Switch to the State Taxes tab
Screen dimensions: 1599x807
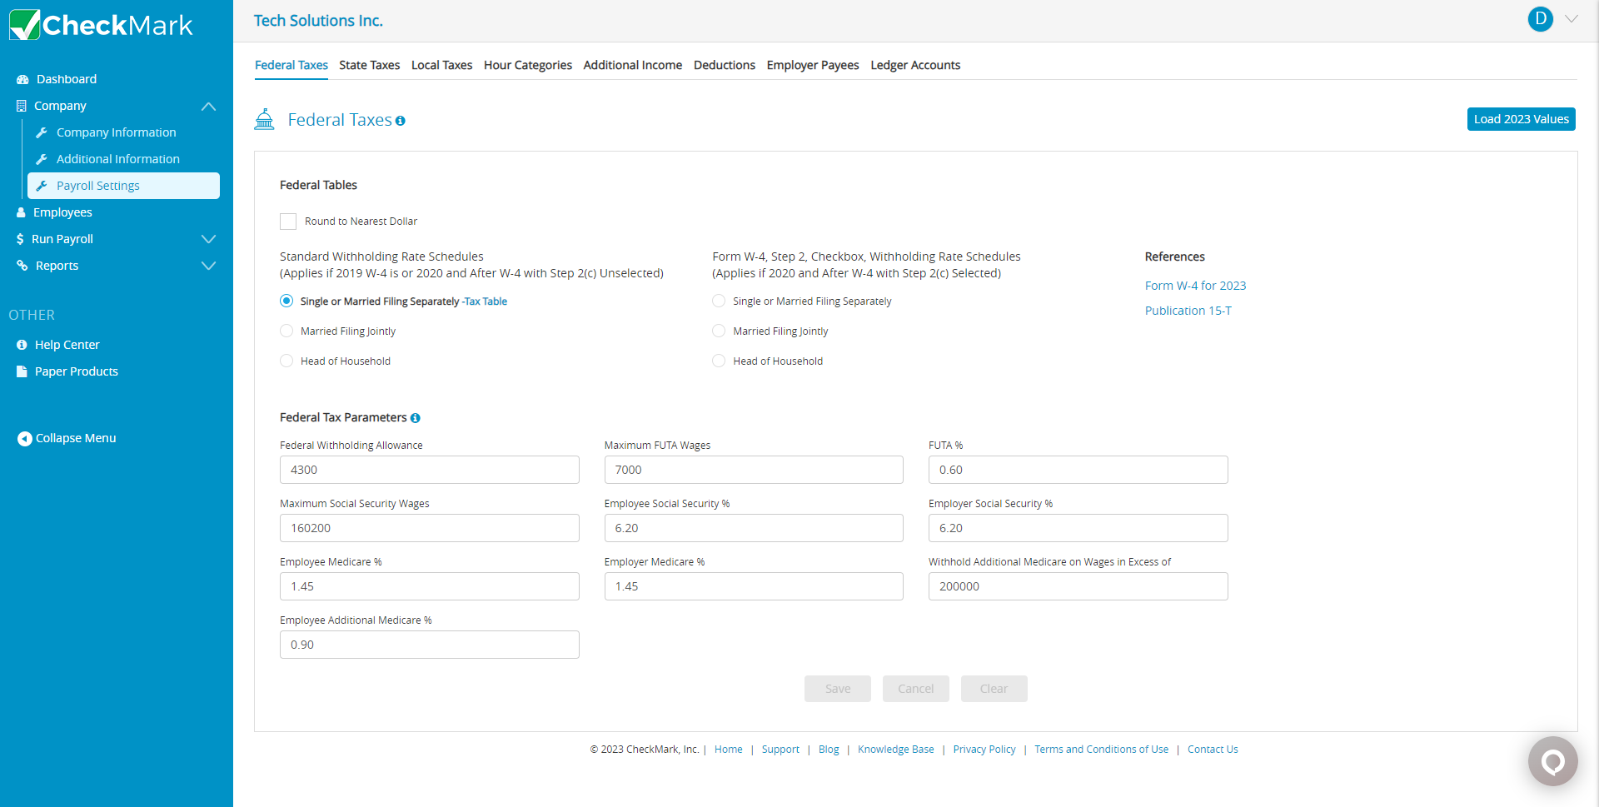(369, 65)
